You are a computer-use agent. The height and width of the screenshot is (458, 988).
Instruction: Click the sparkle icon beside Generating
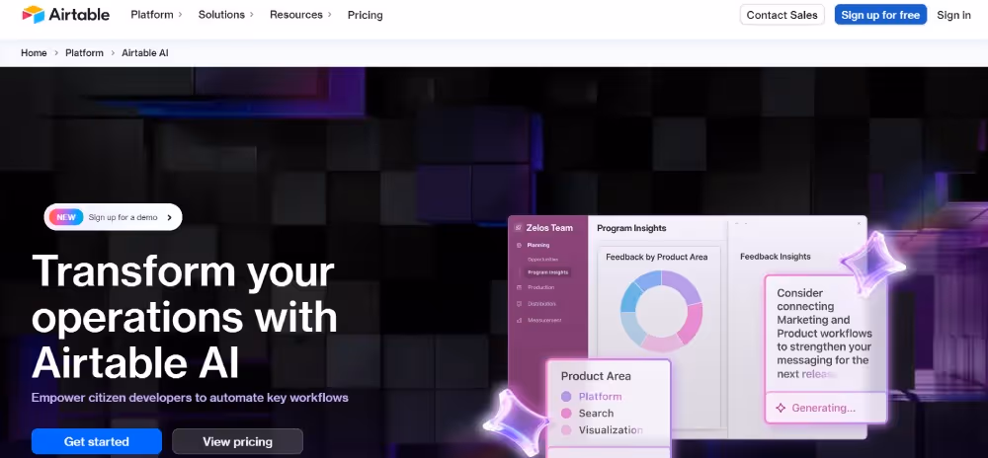tap(781, 408)
